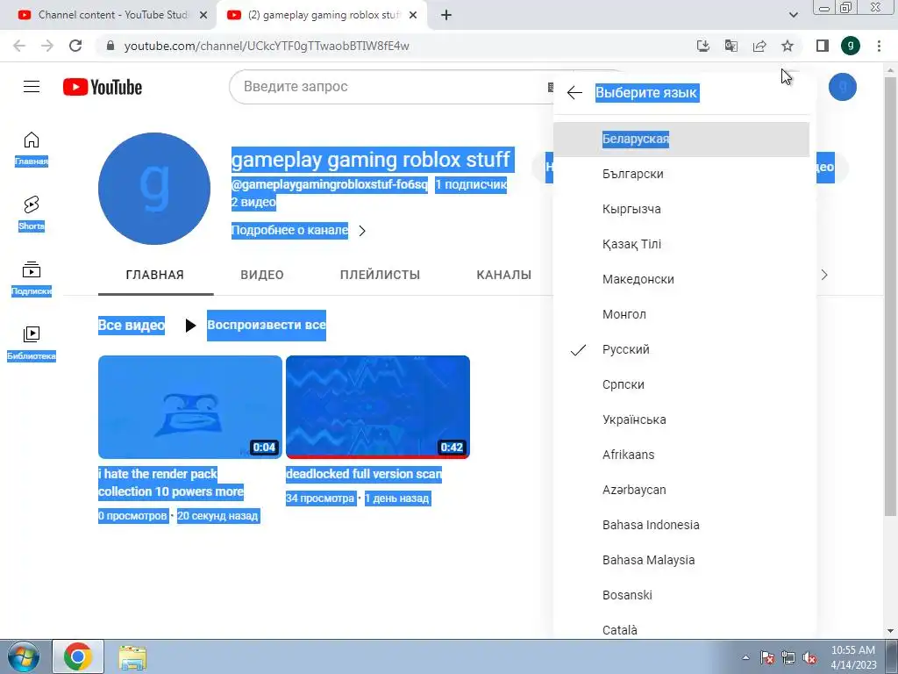Select Беларуская language
The height and width of the screenshot is (674, 898).
click(x=681, y=140)
